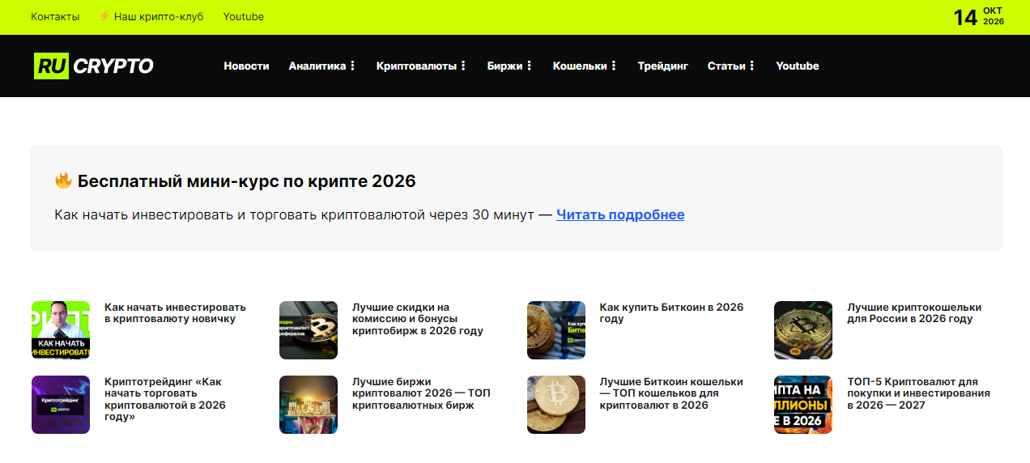Open the Контакты link in top bar
This screenshot has width=1030, height=463.
pyautogui.click(x=55, y=16)
